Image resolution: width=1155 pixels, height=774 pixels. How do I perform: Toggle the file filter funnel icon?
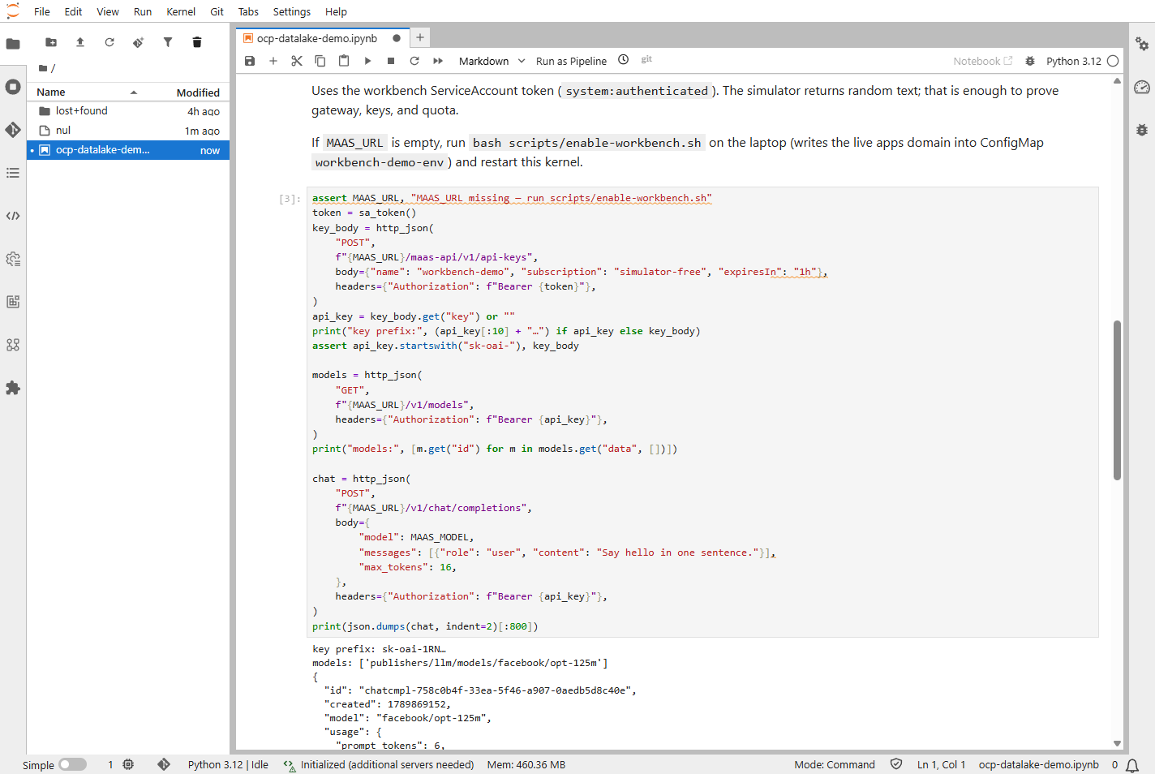[168, 42]
